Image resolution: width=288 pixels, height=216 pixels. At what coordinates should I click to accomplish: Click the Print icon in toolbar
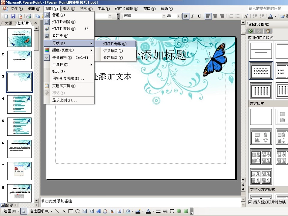[x=29, y=16]
